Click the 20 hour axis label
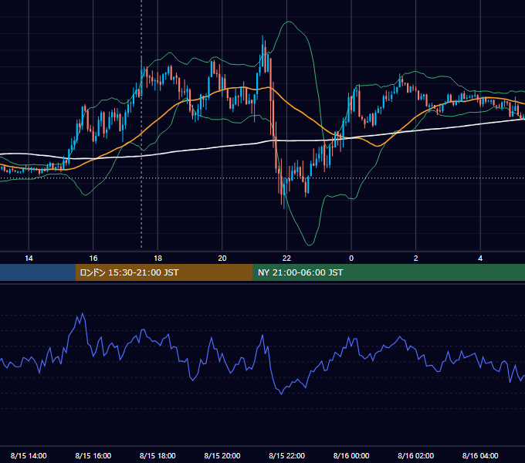The image size is (525, 463). (222, 259)
